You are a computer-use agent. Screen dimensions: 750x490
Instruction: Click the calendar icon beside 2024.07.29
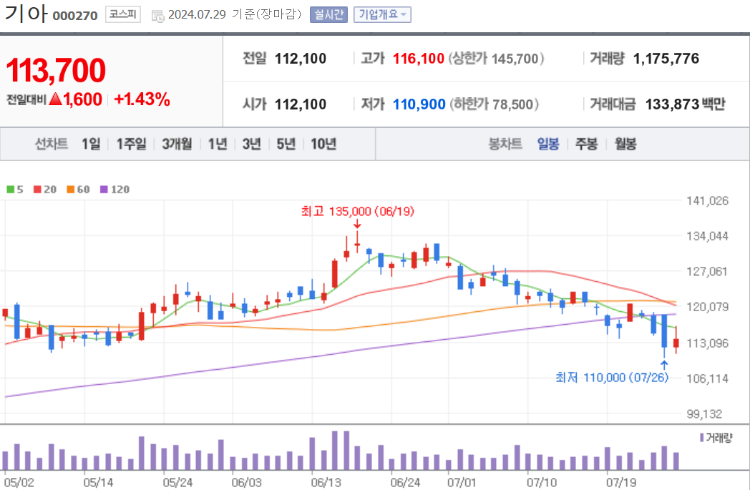(157, 16)
